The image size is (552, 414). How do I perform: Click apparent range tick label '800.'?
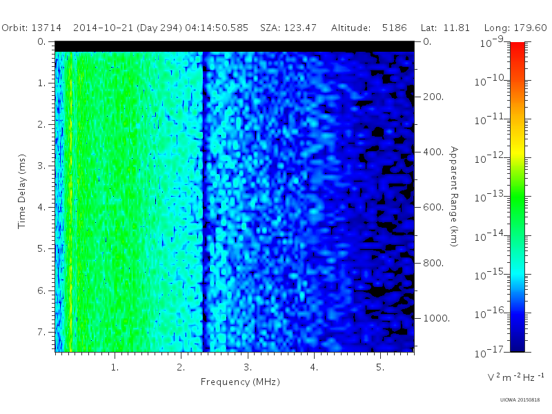433,263
